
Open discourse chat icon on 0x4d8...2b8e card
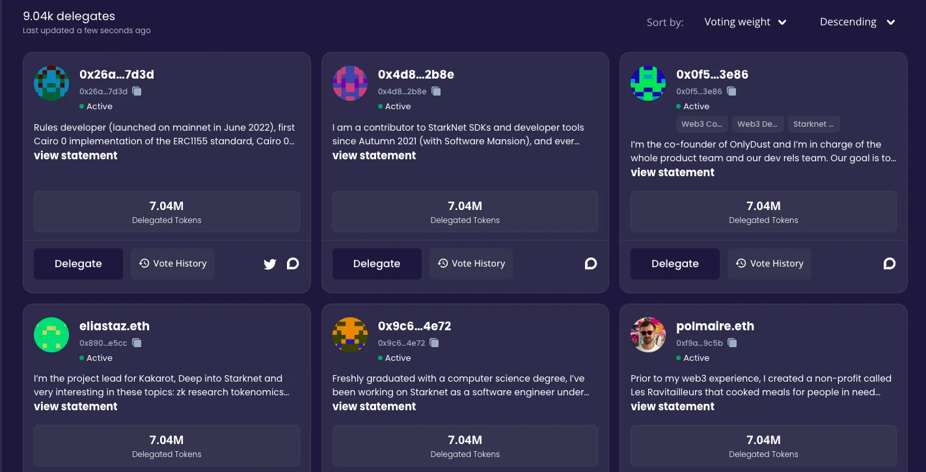point(591,263)
